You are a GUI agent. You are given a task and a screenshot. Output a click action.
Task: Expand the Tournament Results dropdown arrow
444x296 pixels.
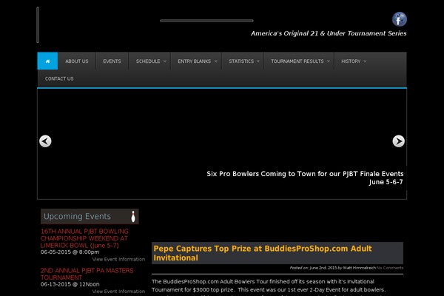point(328,61)
